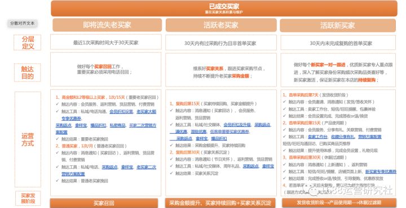
Task: Click line 触达内容:消息通知(节日关怀)
Action: click(224, 160)
